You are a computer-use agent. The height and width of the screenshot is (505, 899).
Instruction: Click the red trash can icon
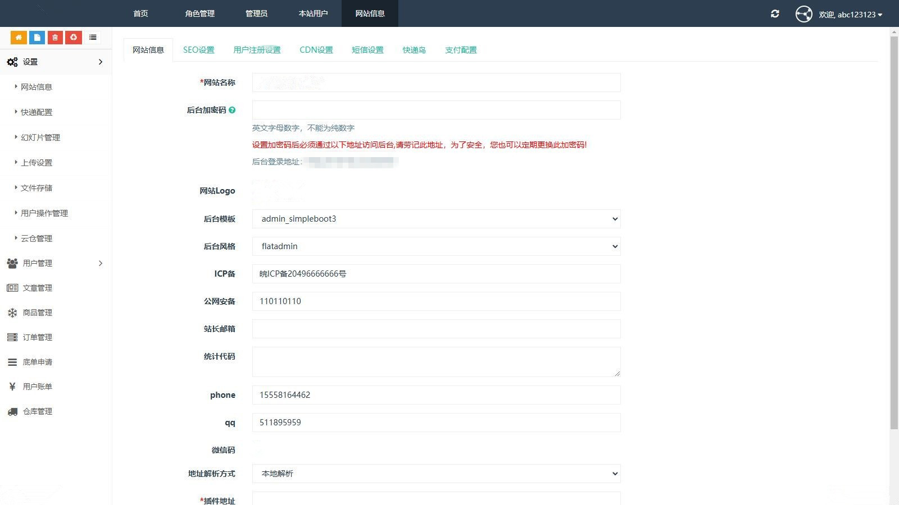55,38
